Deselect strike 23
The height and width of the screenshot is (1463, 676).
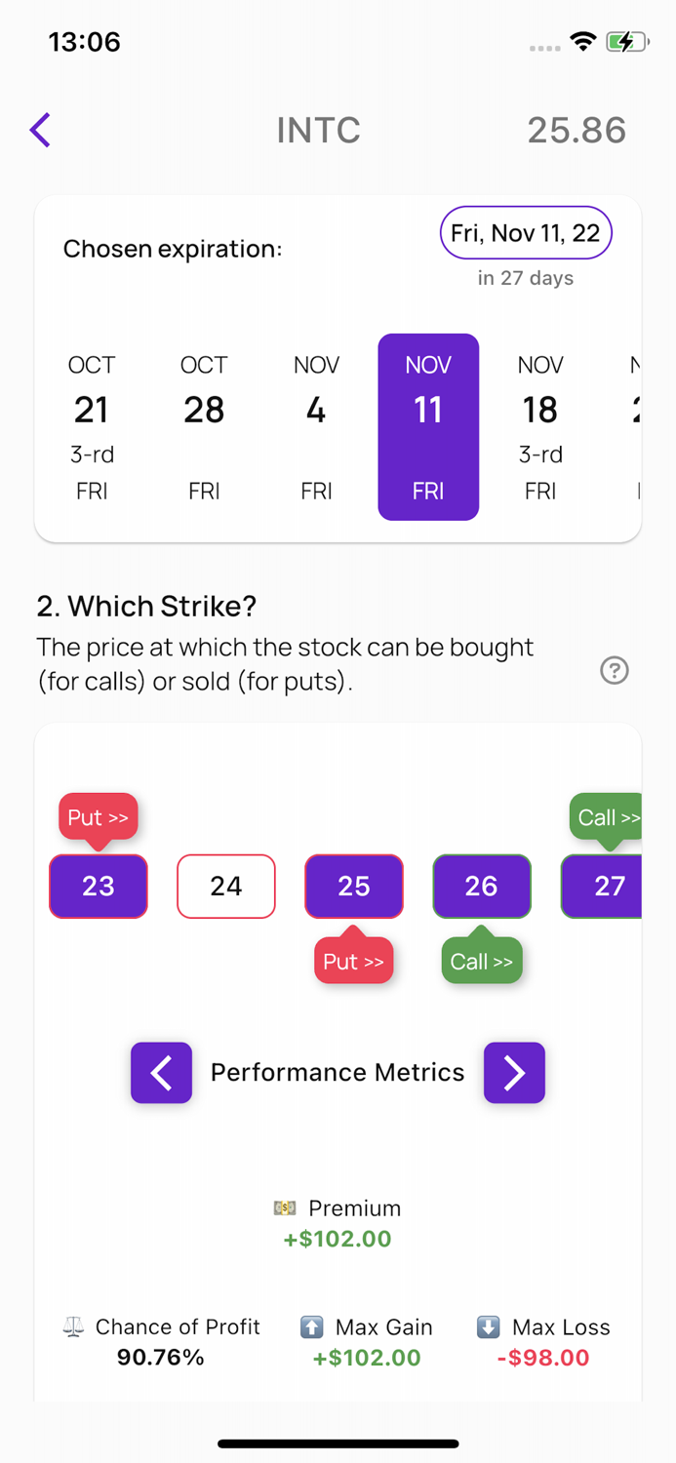pos(98,887)
